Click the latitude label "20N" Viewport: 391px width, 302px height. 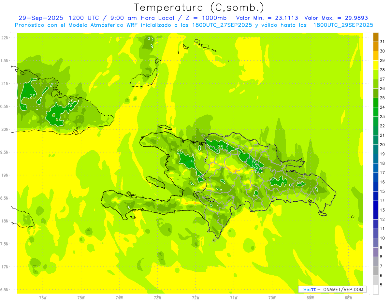tap(5, 129)
